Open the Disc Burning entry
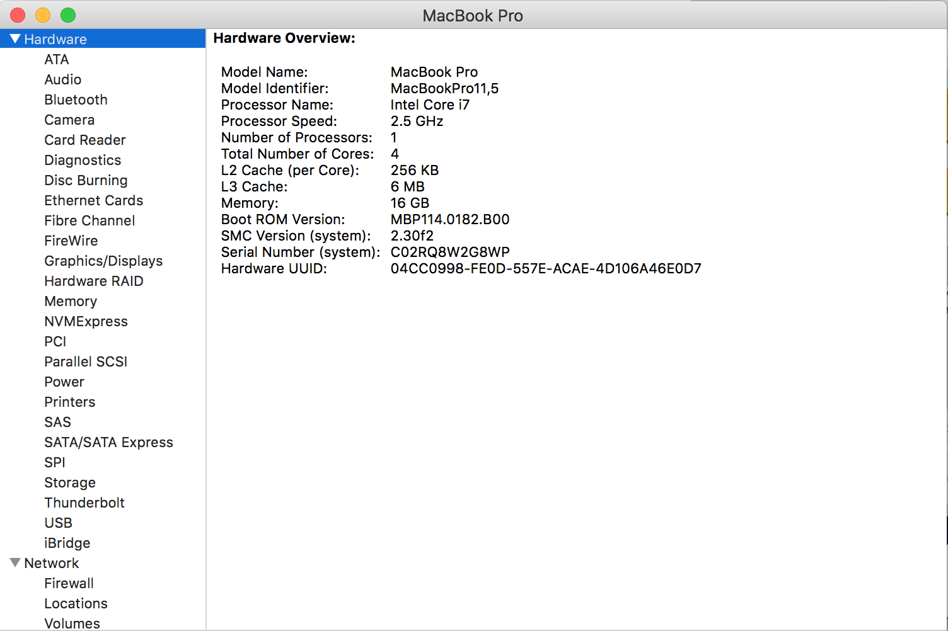 click(x=86, y=180)
